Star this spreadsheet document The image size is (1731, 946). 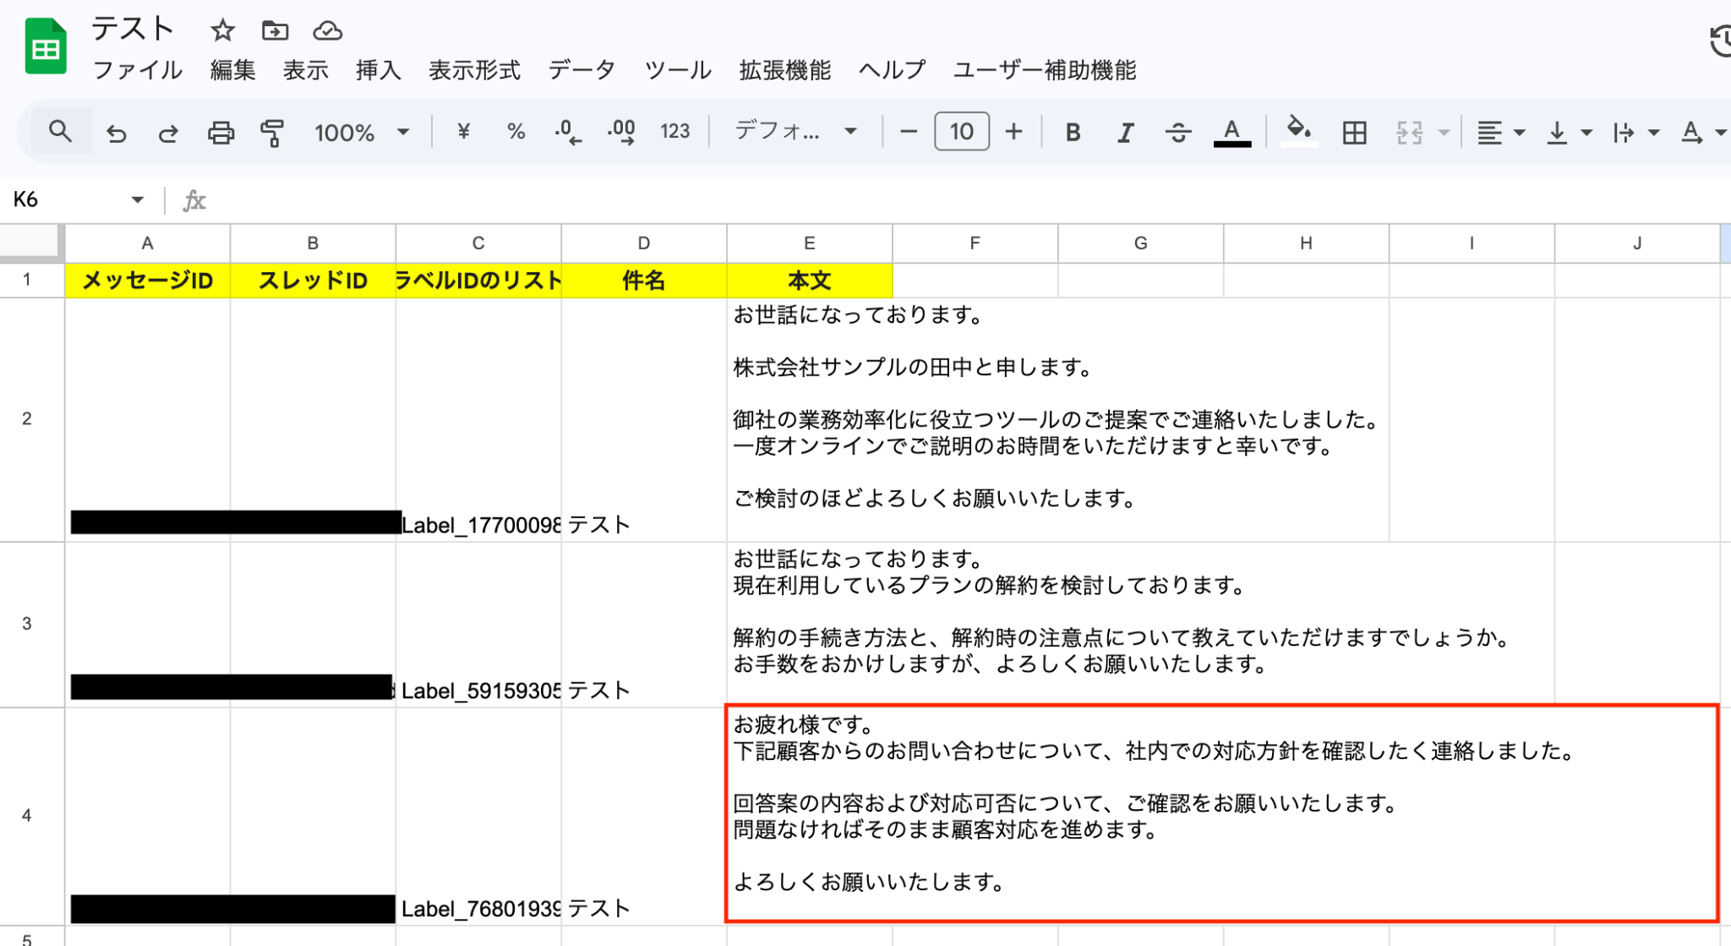222,31
